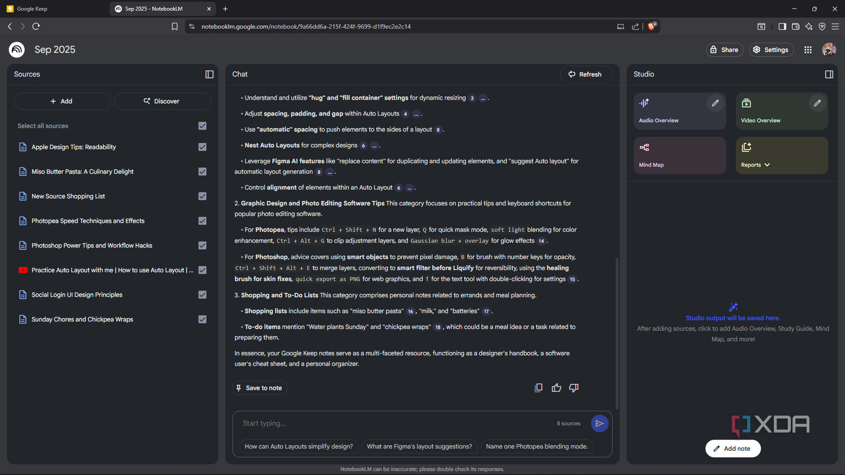Open citation 18 after chickpea wraps
The width and height of the screenshot is (845, 475).
[438, 328]
